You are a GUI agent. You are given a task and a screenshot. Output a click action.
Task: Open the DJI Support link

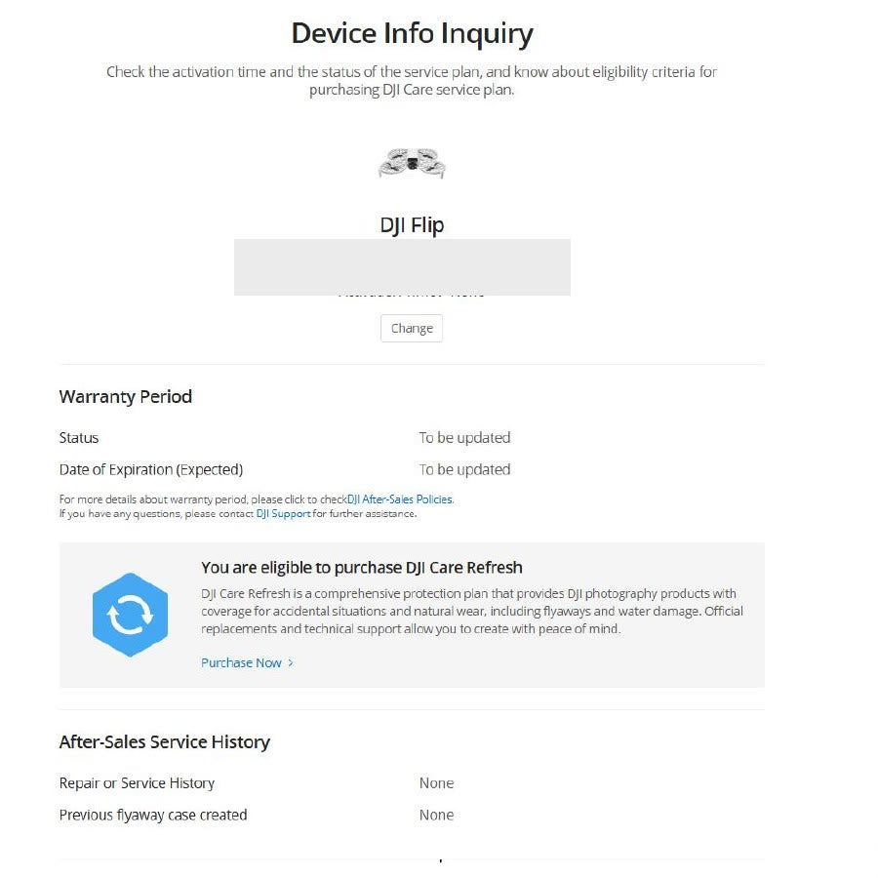click(283, 513)
